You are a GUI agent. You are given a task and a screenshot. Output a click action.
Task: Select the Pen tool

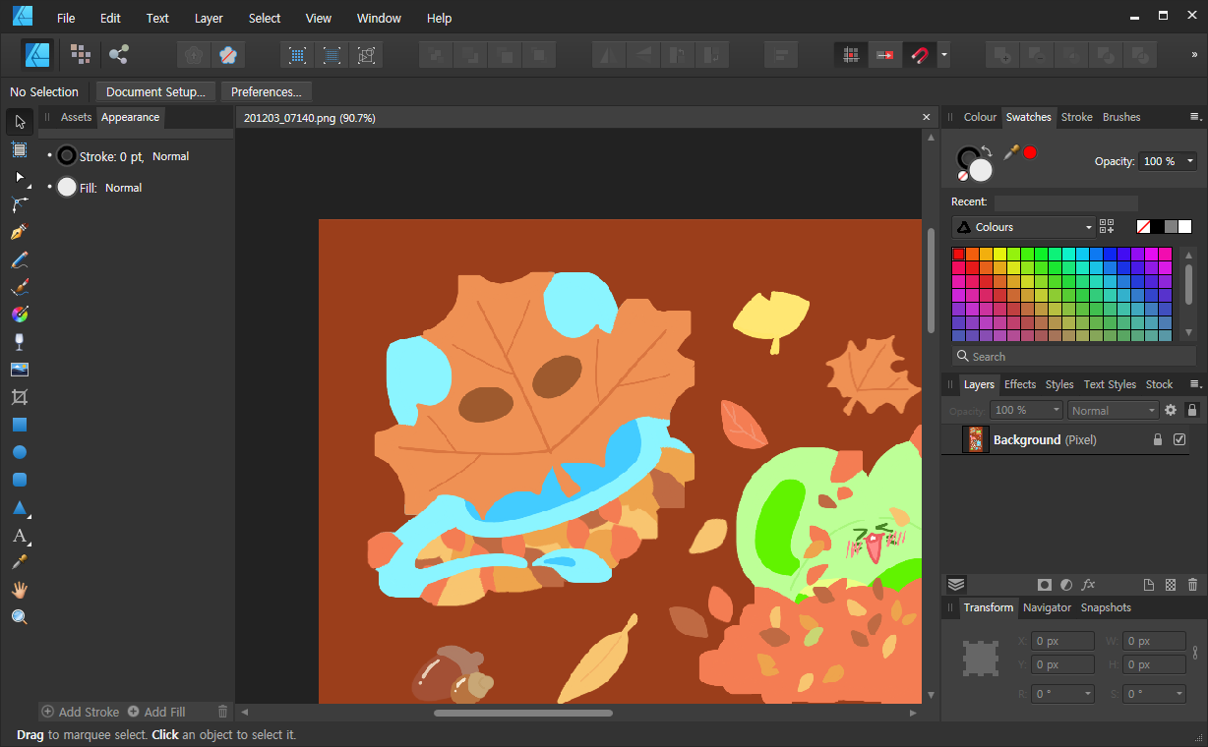pos(20,232)
